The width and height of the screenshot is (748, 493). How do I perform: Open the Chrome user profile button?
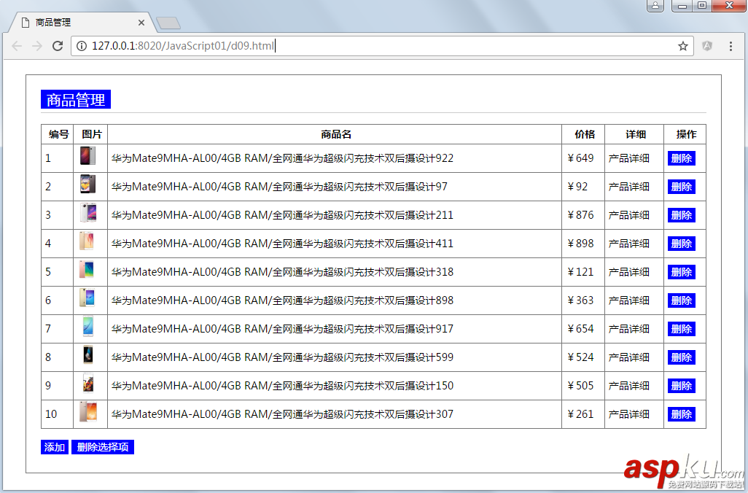tap(655, 6)
